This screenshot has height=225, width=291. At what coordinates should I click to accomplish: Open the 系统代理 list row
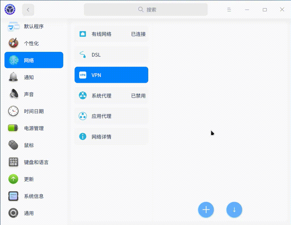111,96
